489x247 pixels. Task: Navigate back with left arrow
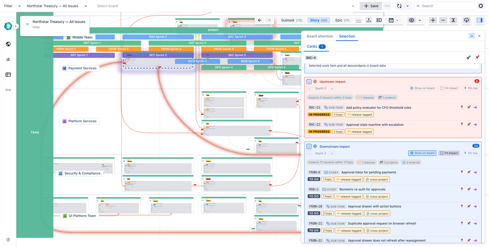pyautogui.click(x=260, y=20)
